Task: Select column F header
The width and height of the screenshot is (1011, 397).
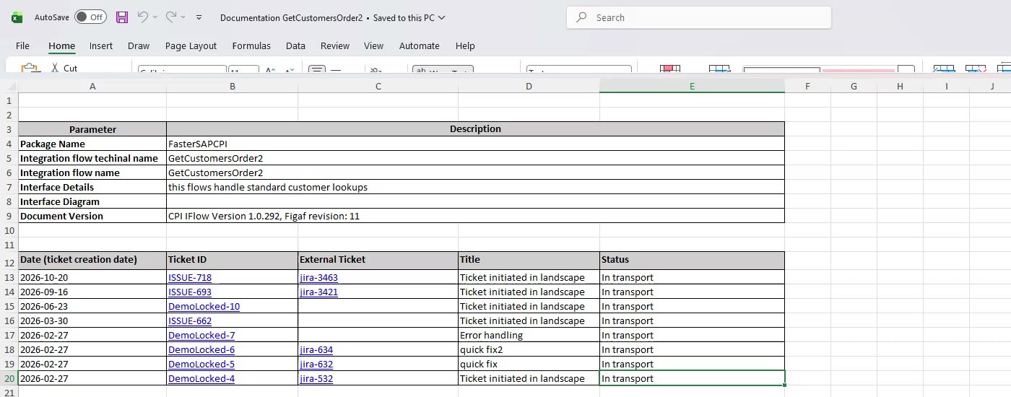Action: pyautogui.click(x=807, y=86)
